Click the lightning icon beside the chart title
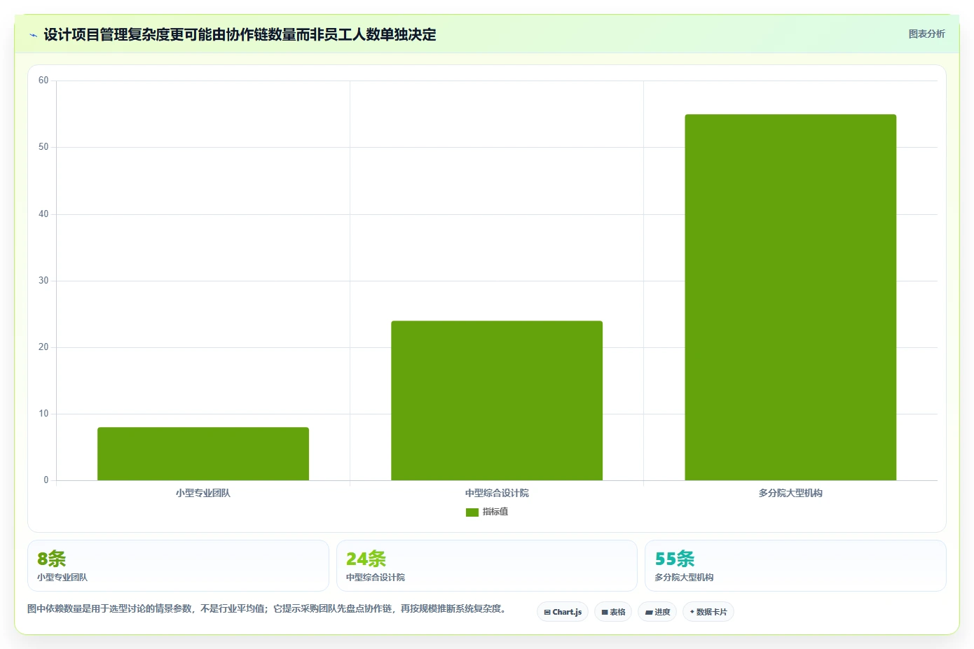Image resolution: width=974 pixels, height=649 pixels. [33, 35]
